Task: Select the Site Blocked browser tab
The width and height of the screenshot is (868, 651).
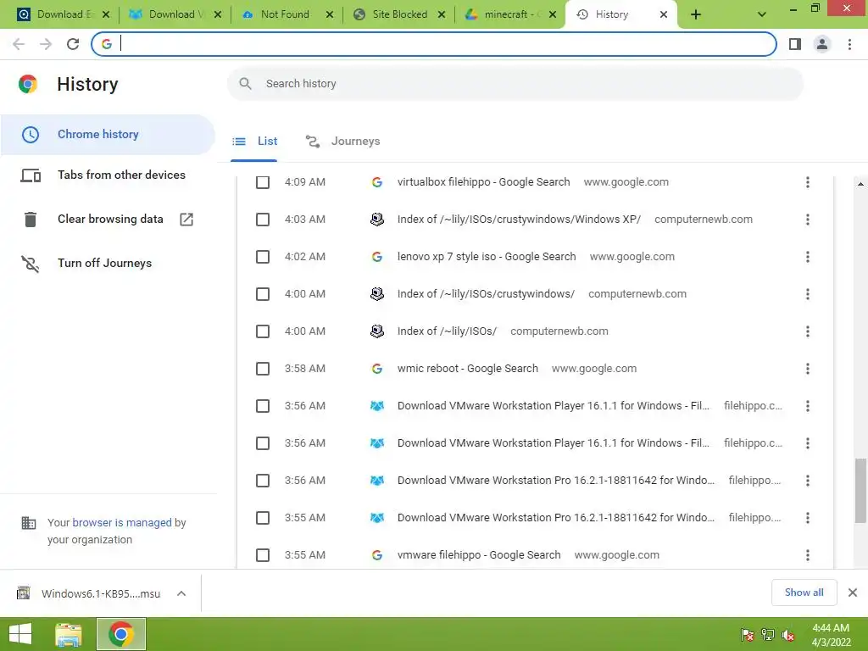Action: click(399, 15)
